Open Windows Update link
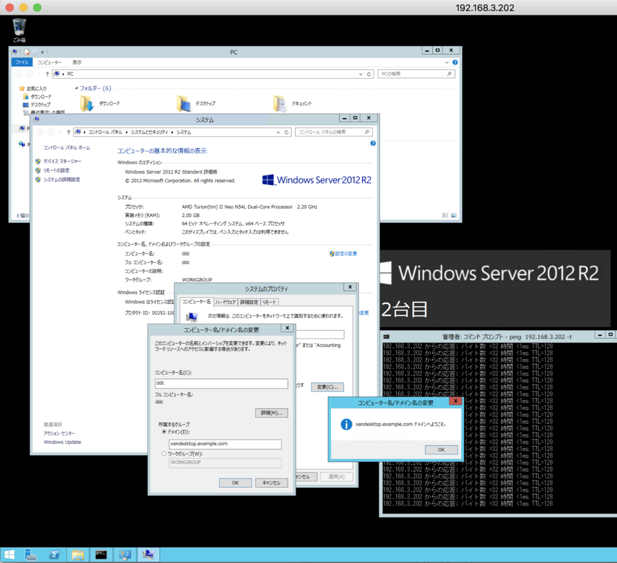 [x=62, y=442]
